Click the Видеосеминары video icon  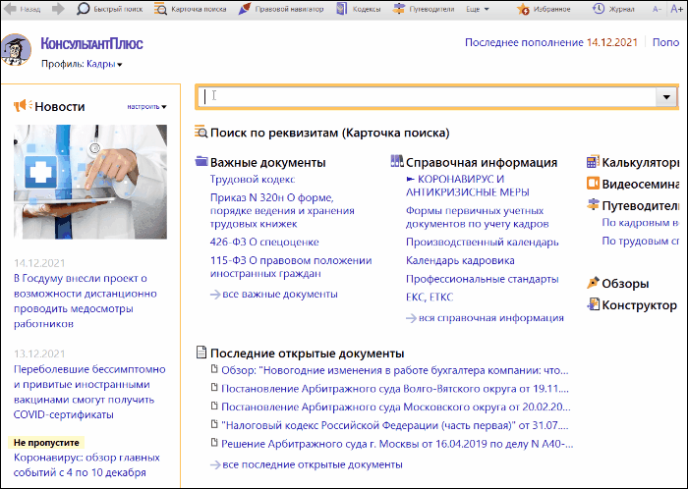593,184
